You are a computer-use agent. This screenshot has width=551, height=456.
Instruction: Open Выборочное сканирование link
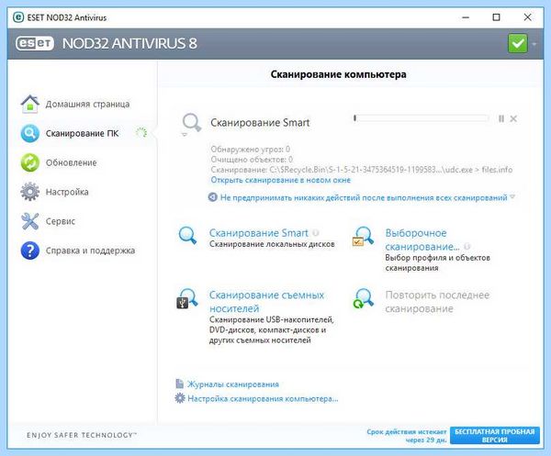[422, 239]
